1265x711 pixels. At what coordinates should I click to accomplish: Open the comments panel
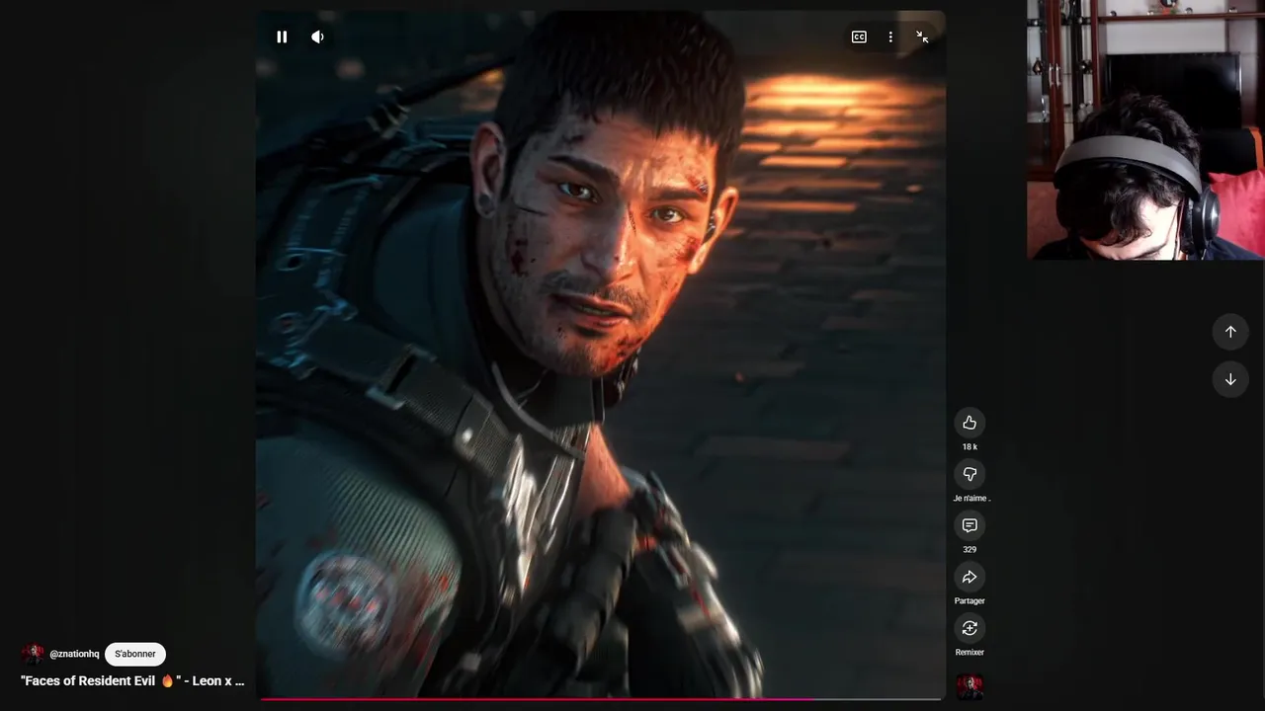(970, 525)
